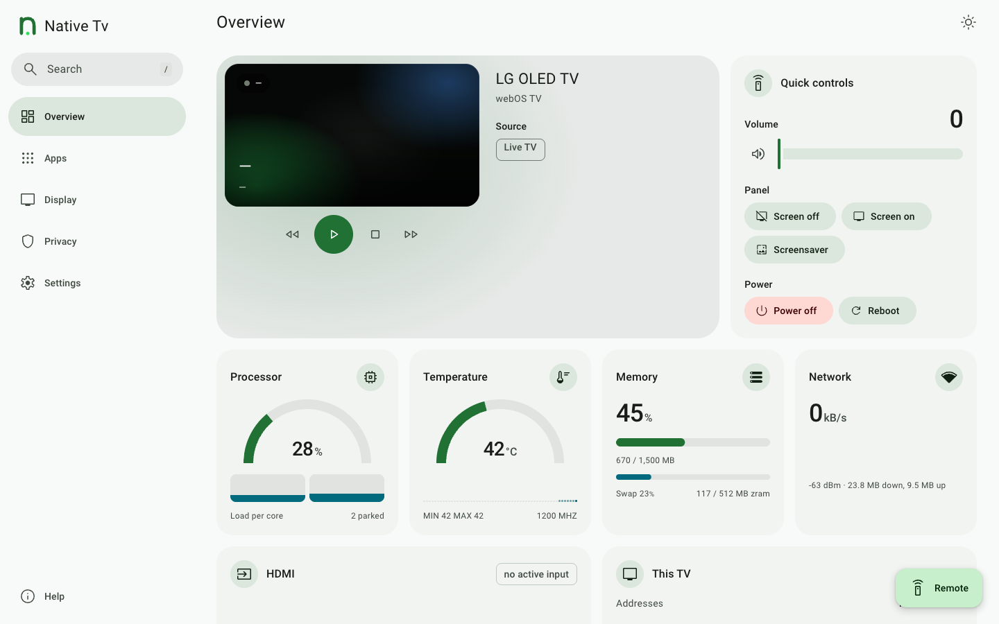This screenshot has width=999, height=624.
Task: Click the '2 parked' processor label
Action: pyautogui.click(x=367, y=516)
